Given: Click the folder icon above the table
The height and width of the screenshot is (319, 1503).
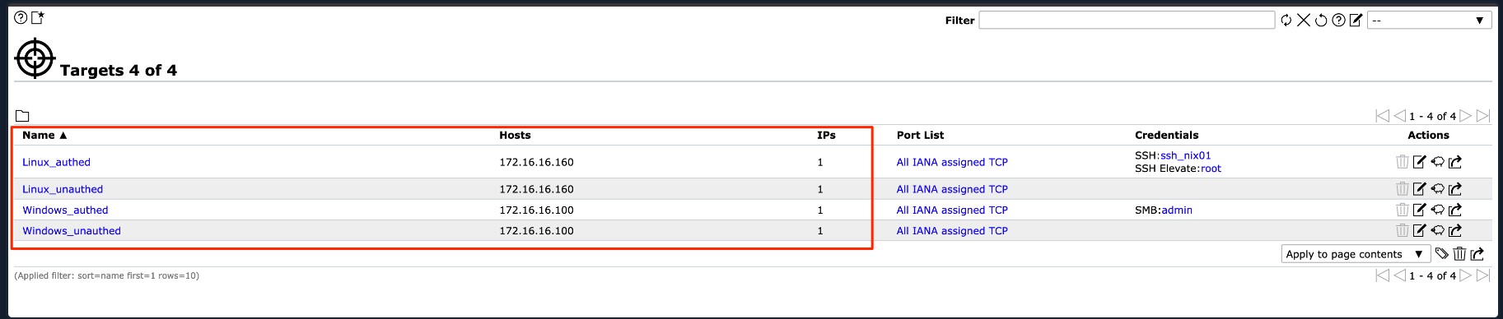Looking at the screenshot, I should click(22, 116).
